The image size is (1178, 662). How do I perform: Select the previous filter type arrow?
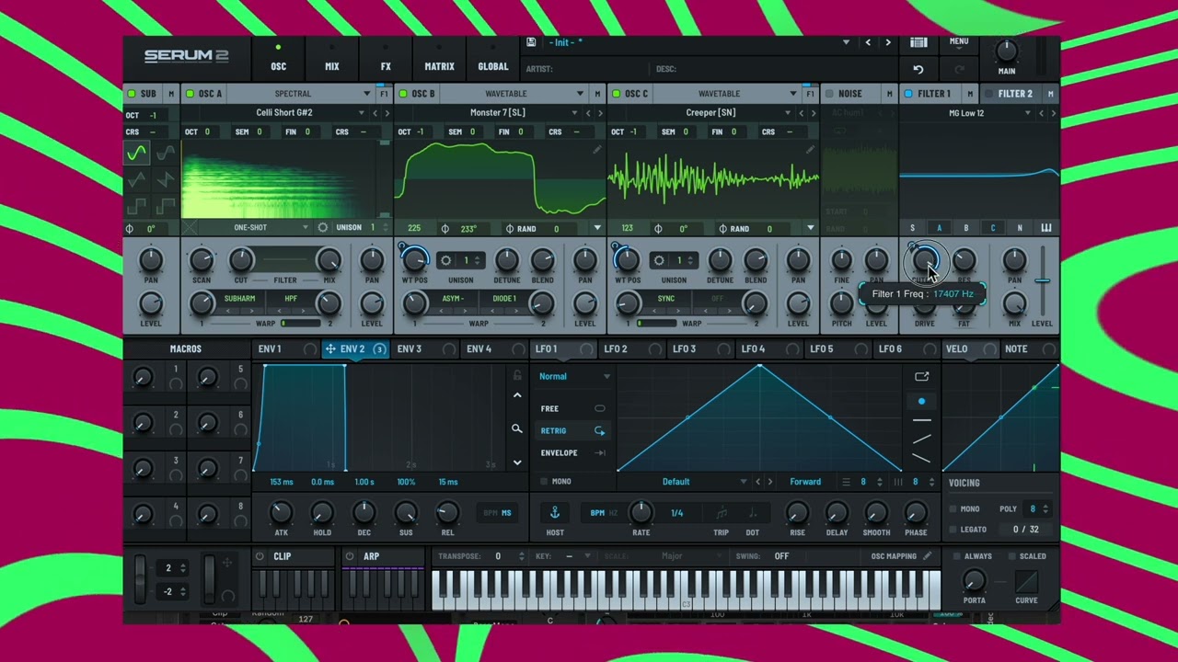coord(1042,113)
